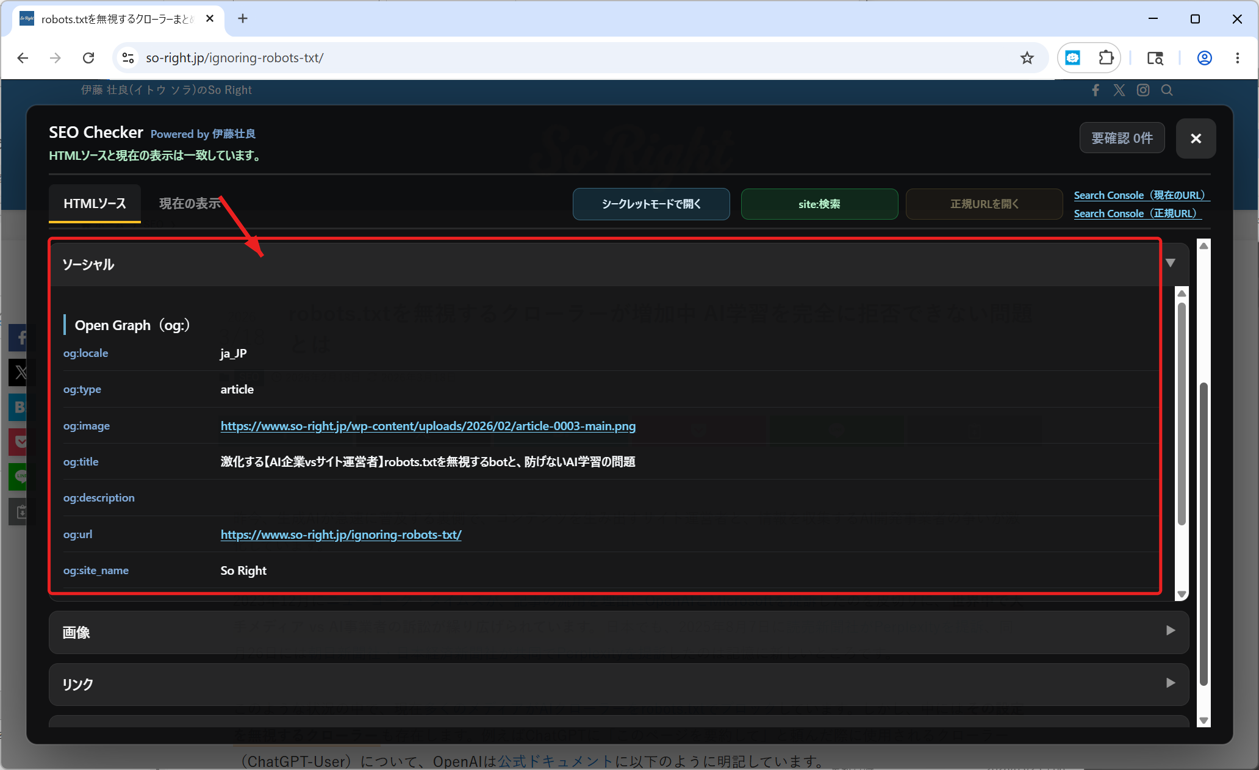This screenshot has width=1259, height=770.
Task: Switch to the HTMLソース tab
Action: (x=95, y=204)
